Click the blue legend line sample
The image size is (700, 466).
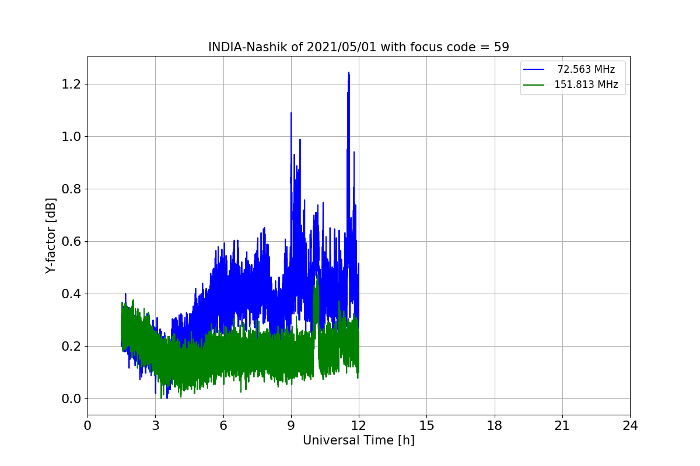click(x=534, y=69)
